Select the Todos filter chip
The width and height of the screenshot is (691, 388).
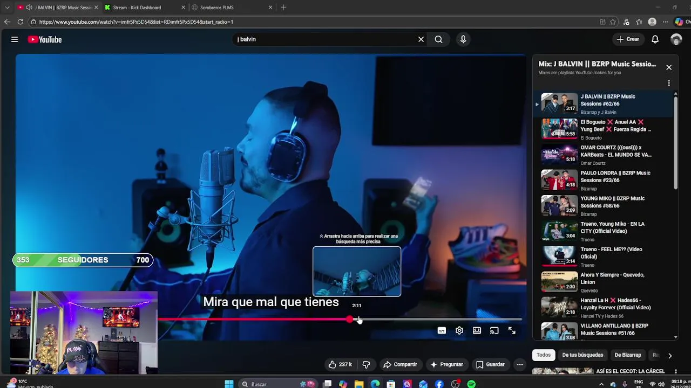[x=544, y=355]
